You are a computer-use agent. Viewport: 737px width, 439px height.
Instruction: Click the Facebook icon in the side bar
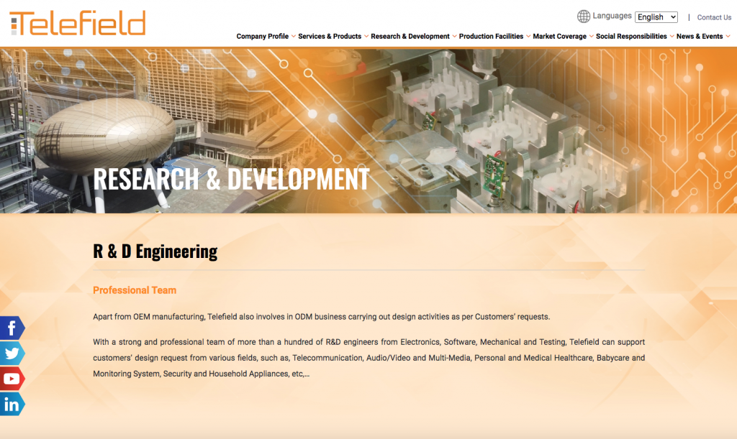(12, 328)
